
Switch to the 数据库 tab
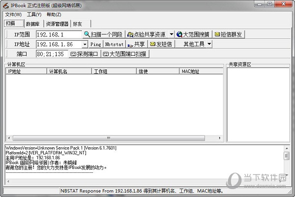tap(34, 24)
